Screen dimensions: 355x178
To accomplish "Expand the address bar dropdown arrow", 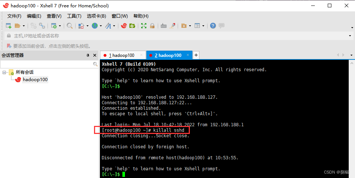I will pos(350,36).
